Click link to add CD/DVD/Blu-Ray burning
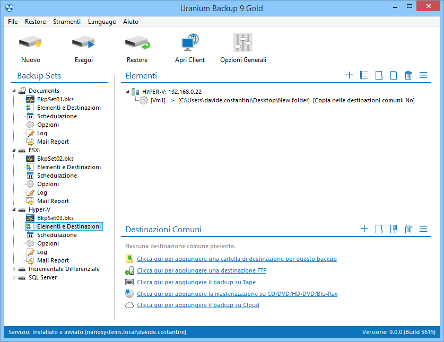Viewport: 444px width, 342px height. coord(237,294)
